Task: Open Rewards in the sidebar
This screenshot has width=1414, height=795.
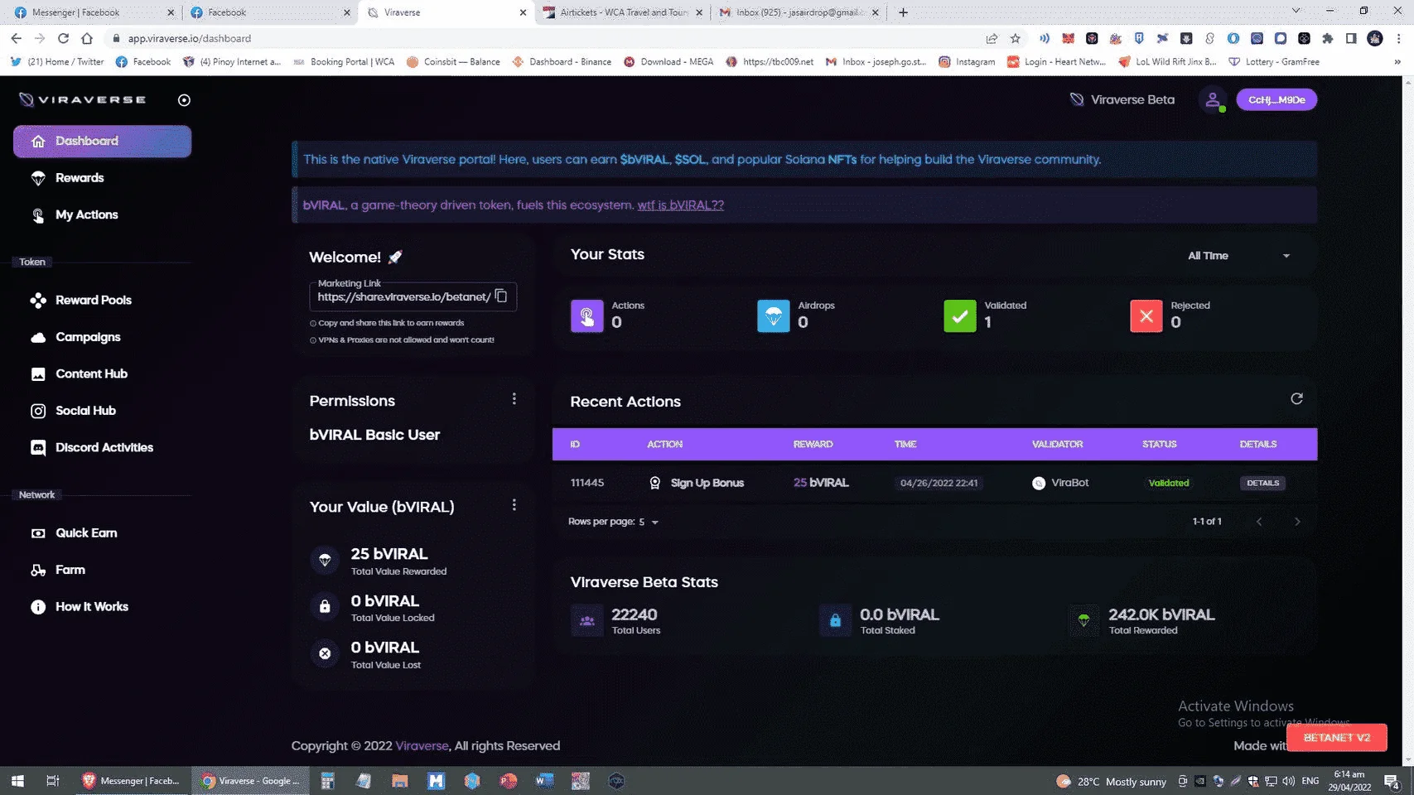Action: (x=79, y=178)
